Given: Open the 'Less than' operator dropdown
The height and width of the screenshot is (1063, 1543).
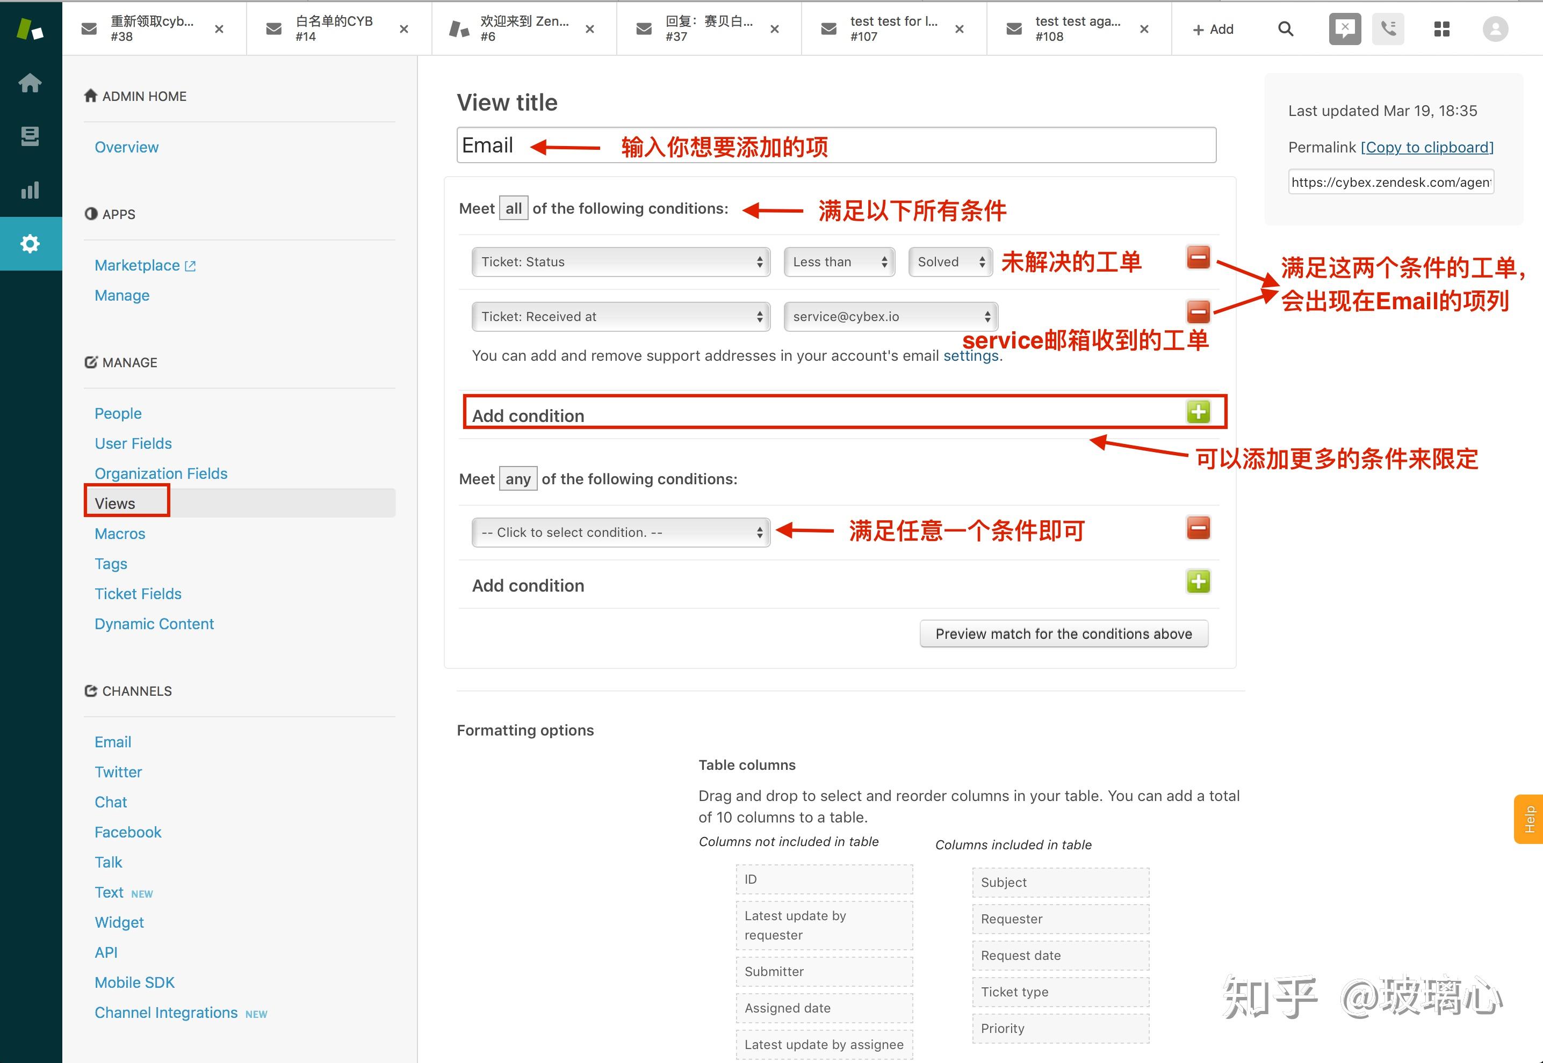Looking at the screenshot, I should [839, 262].
